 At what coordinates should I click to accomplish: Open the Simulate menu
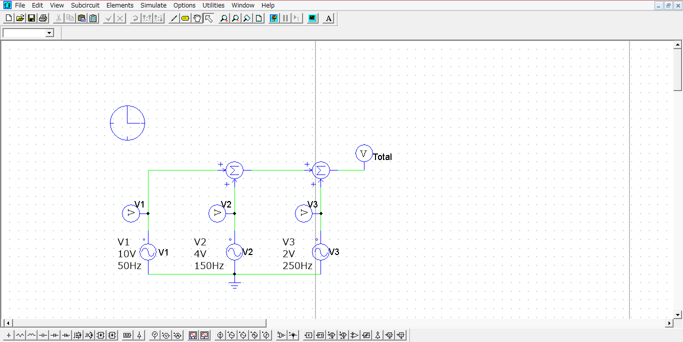tap(153, 5)
